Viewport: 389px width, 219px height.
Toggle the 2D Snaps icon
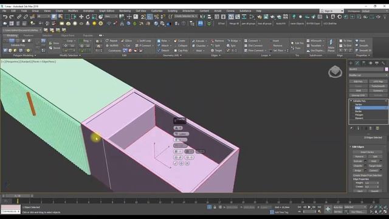click(x=143, y=17)
